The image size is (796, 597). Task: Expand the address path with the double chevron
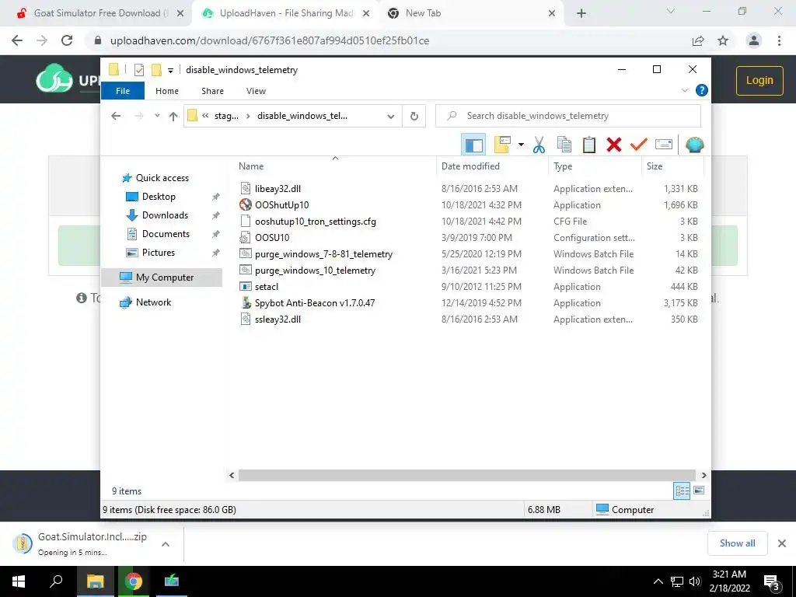205,116
